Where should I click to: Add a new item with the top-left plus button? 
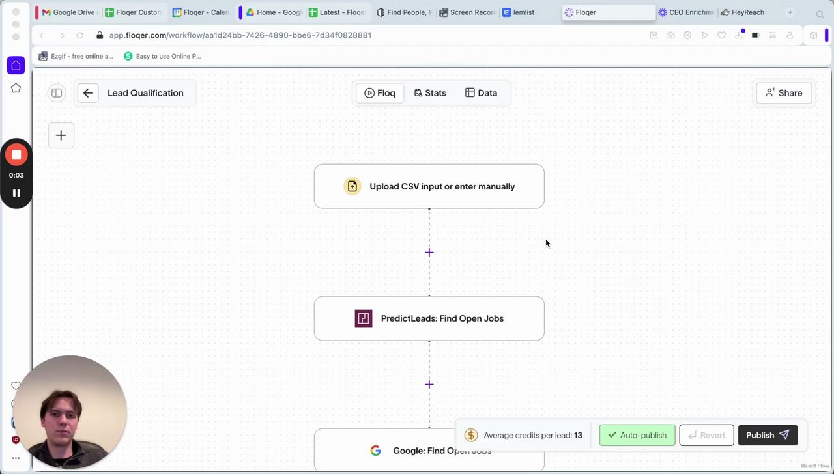61,135
